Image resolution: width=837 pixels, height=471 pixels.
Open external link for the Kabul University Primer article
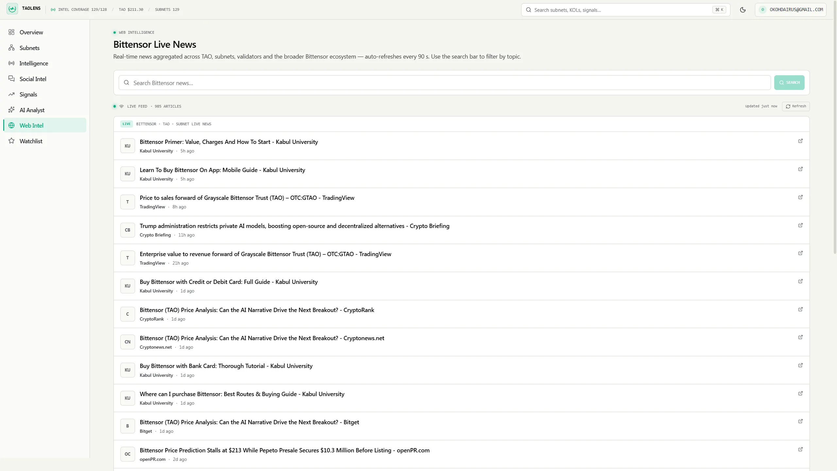pos(800,141)
